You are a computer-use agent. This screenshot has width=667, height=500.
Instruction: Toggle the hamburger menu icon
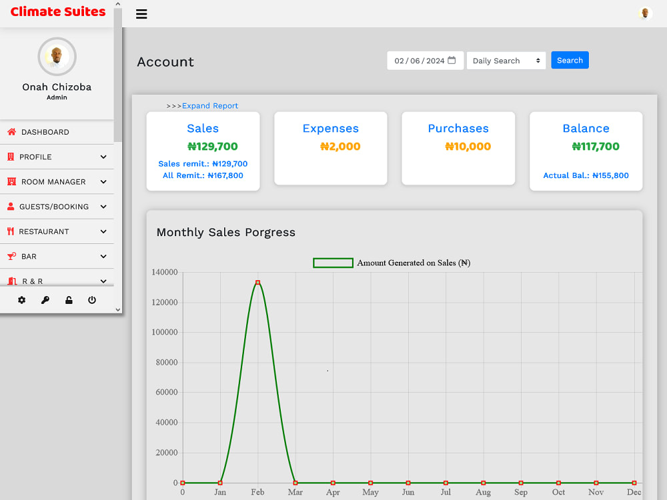pyautogui.click(x=141, y=14)
